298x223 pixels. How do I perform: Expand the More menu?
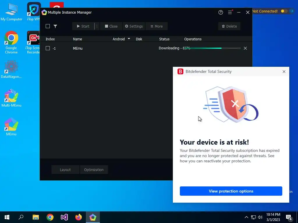(x=156, y=26)
